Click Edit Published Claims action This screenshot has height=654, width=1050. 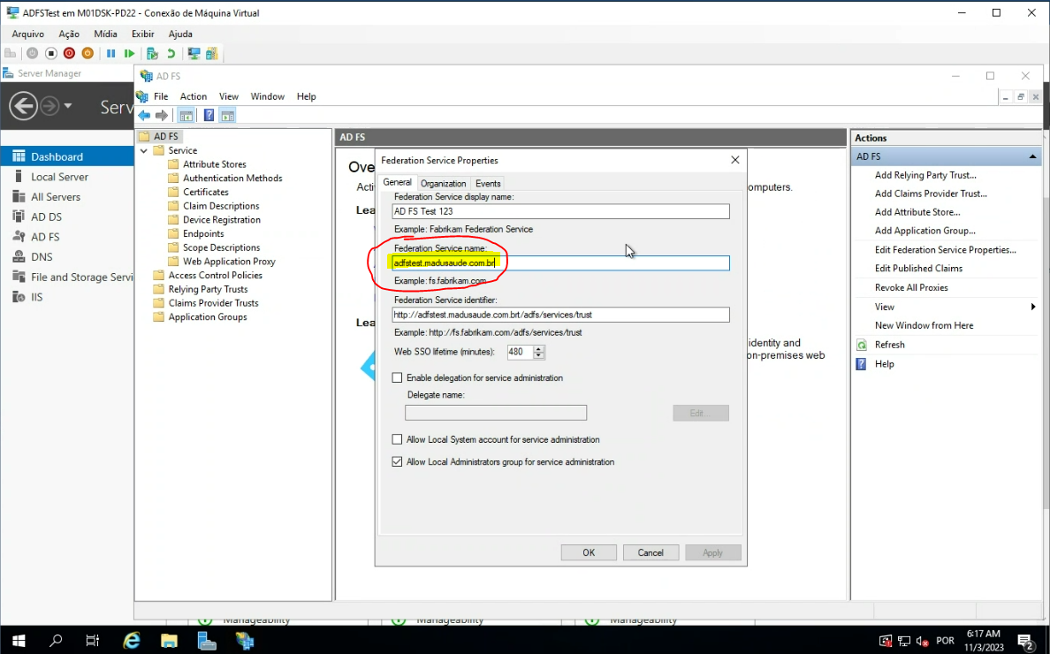(919, 268)
